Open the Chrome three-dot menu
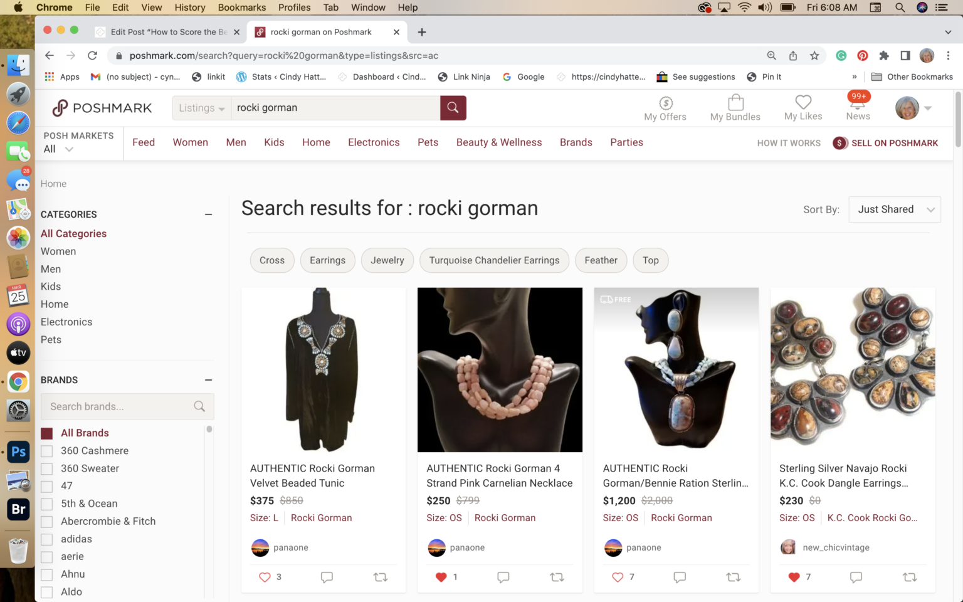The width and height of the screenshot is (963, 602). click(948, 56)
